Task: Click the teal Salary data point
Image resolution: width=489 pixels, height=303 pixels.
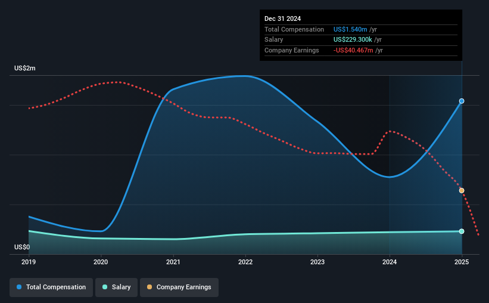Action: click(462, 231)
